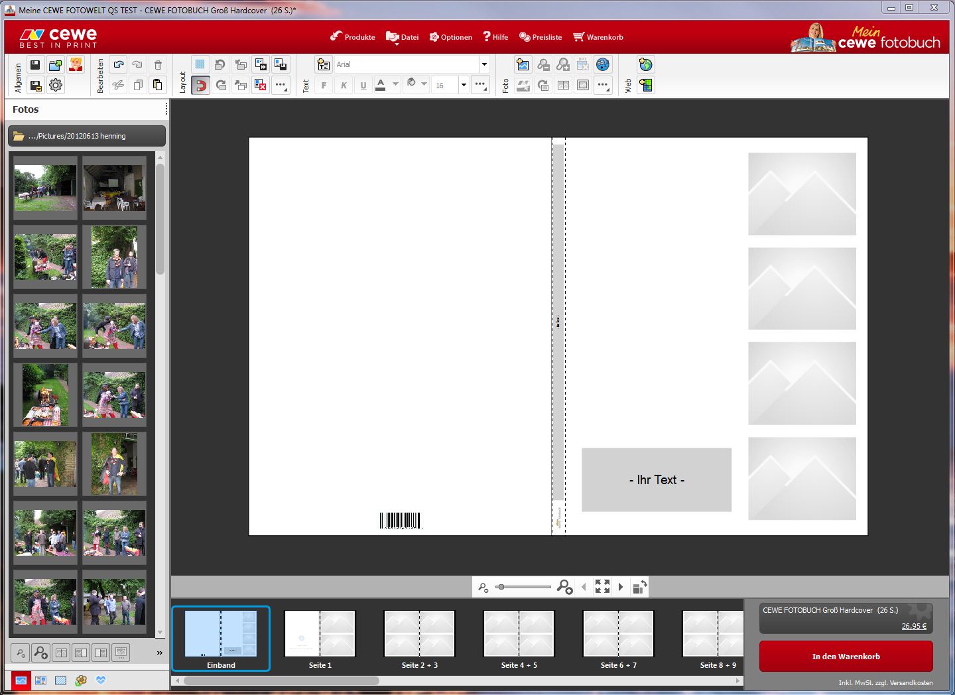Screen dimensions: 955x695
Task: Click the font color swatch
Action: (x=381, y=85)
